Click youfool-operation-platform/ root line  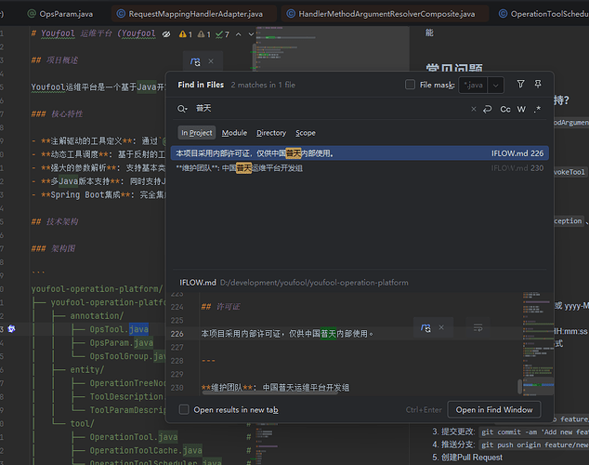pos(97,288)
